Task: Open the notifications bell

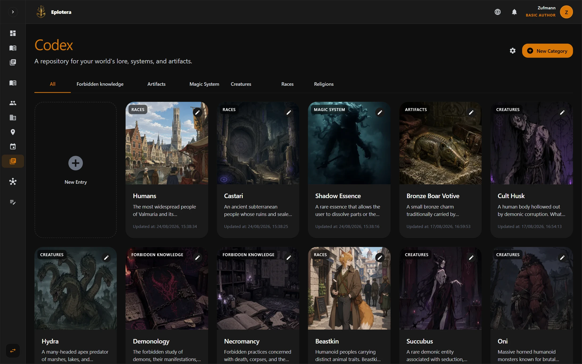Action: tap(514, 12)
